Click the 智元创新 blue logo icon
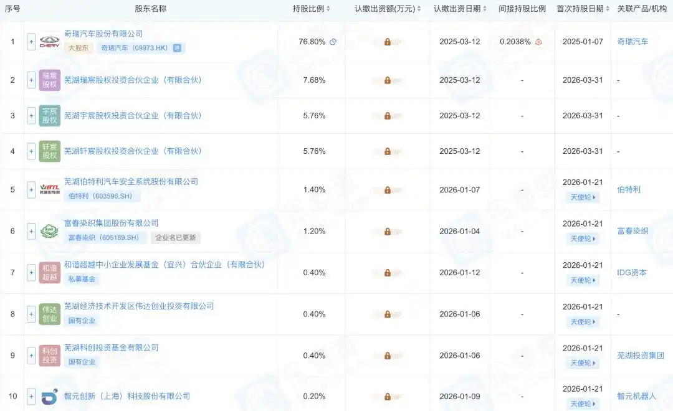Viewport: 673px width, 411px height. pyautogui.click(x=49, y=397)
